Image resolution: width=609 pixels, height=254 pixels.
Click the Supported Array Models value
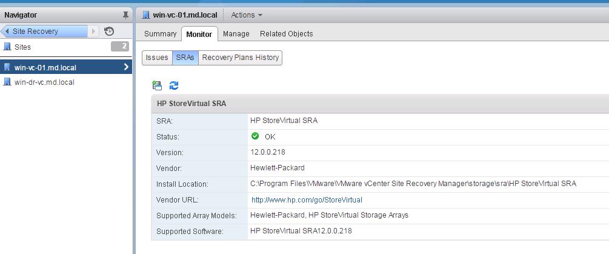click(330, 215)
